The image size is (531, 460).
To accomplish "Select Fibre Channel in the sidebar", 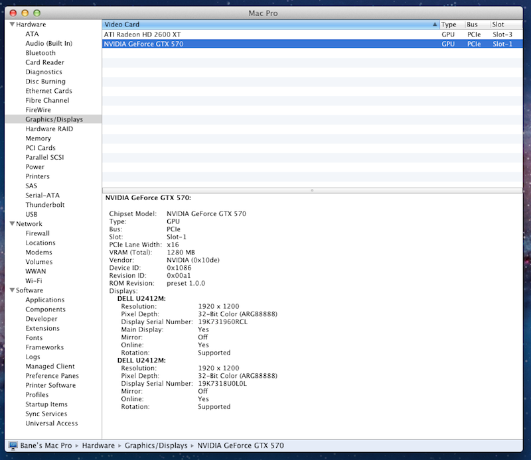I will pos(47,100).
